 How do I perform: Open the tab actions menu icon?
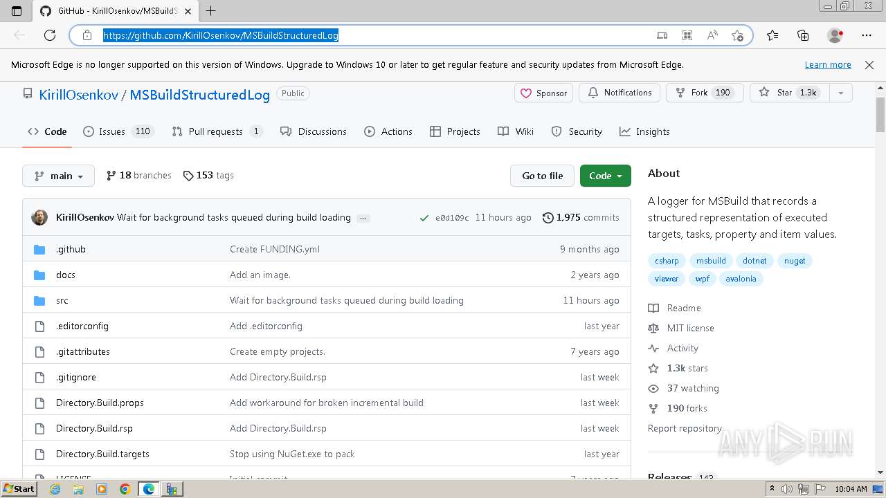click(x=17, y=10)
